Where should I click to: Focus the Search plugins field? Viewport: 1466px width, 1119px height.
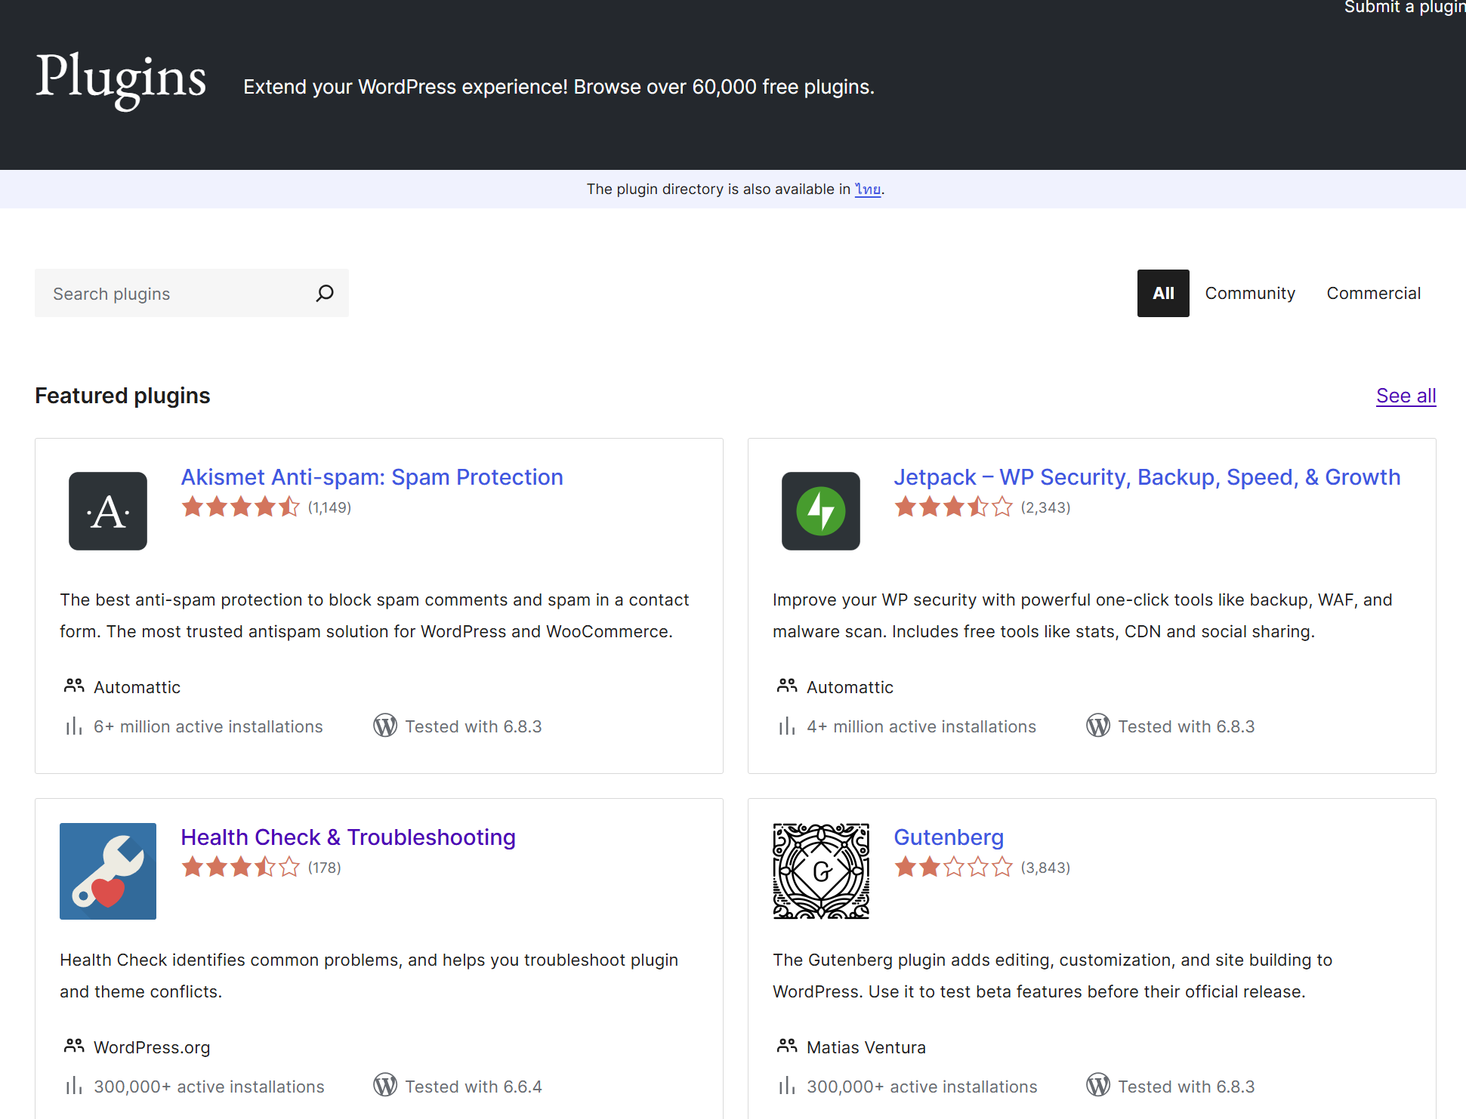point(174,293)
